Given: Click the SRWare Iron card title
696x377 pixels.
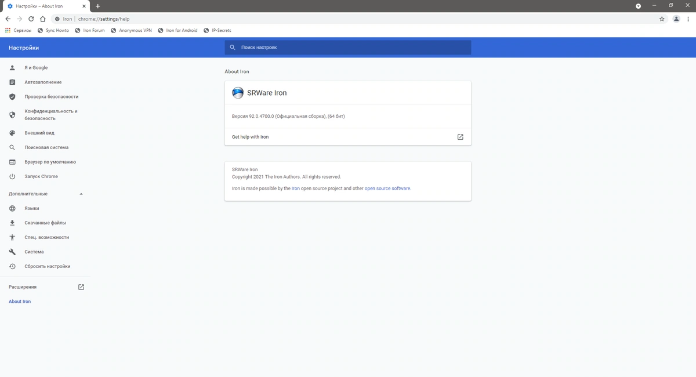Looking at the screenshot, I should point(267,93).
